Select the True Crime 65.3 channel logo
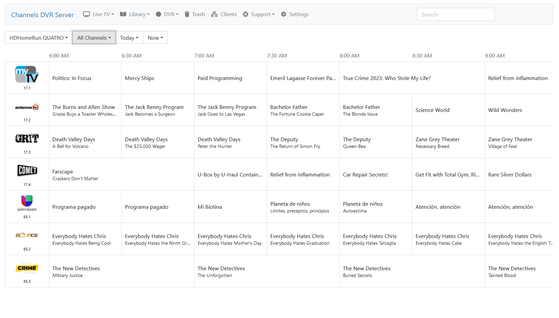The image size is (559, 318). click(x=27, y=268)
